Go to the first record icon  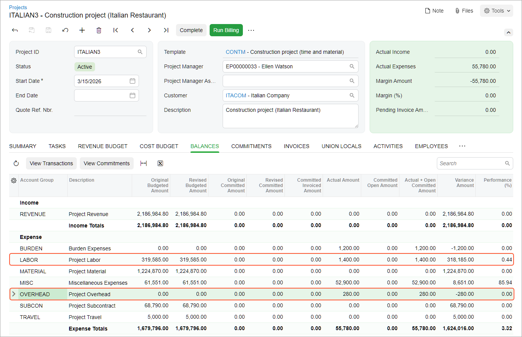(x=116, y=30)
